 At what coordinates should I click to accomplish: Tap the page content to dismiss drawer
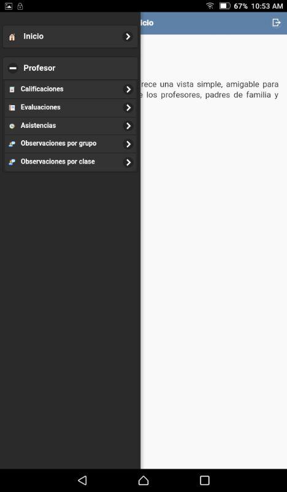(214, 251)
